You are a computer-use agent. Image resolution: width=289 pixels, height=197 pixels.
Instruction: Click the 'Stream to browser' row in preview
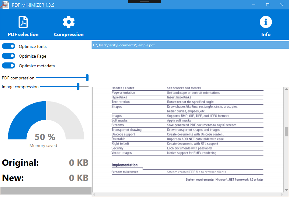point(187,172)
